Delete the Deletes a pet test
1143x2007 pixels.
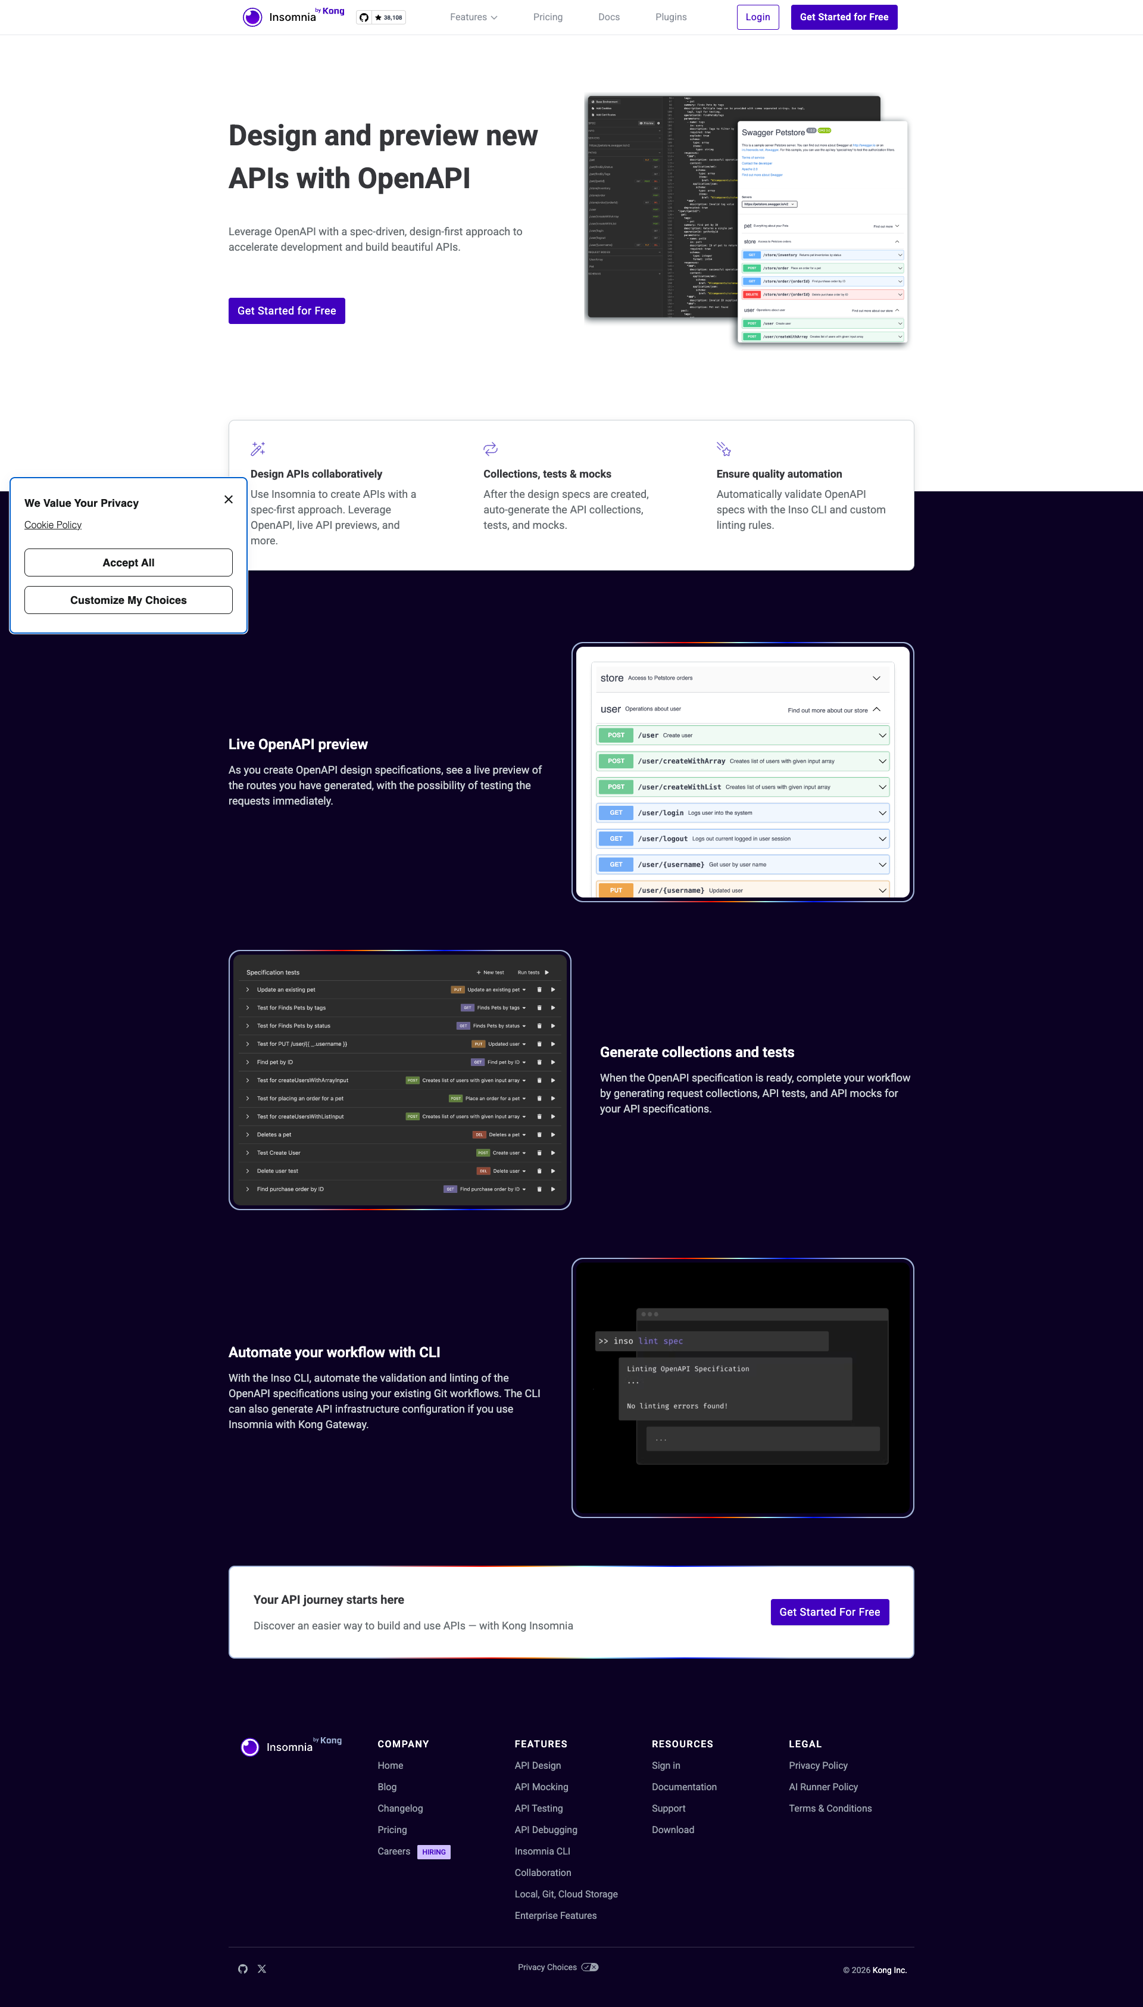tap(539, 1135)
